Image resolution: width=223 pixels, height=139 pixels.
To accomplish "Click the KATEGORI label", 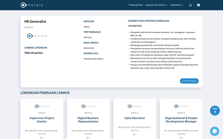I will tap(89, 21).
